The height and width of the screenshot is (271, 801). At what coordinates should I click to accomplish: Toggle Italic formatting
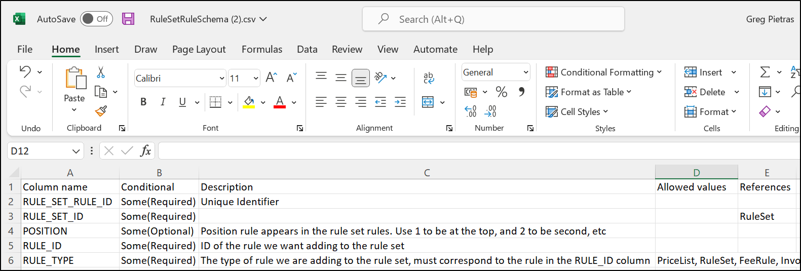pyautogui.click(x=163, y=102)
